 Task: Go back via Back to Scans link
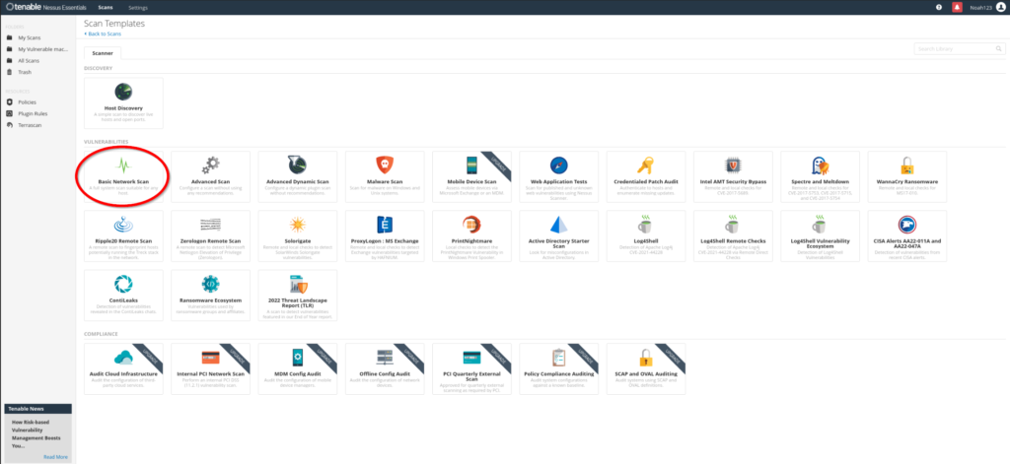tap(103, 33)
